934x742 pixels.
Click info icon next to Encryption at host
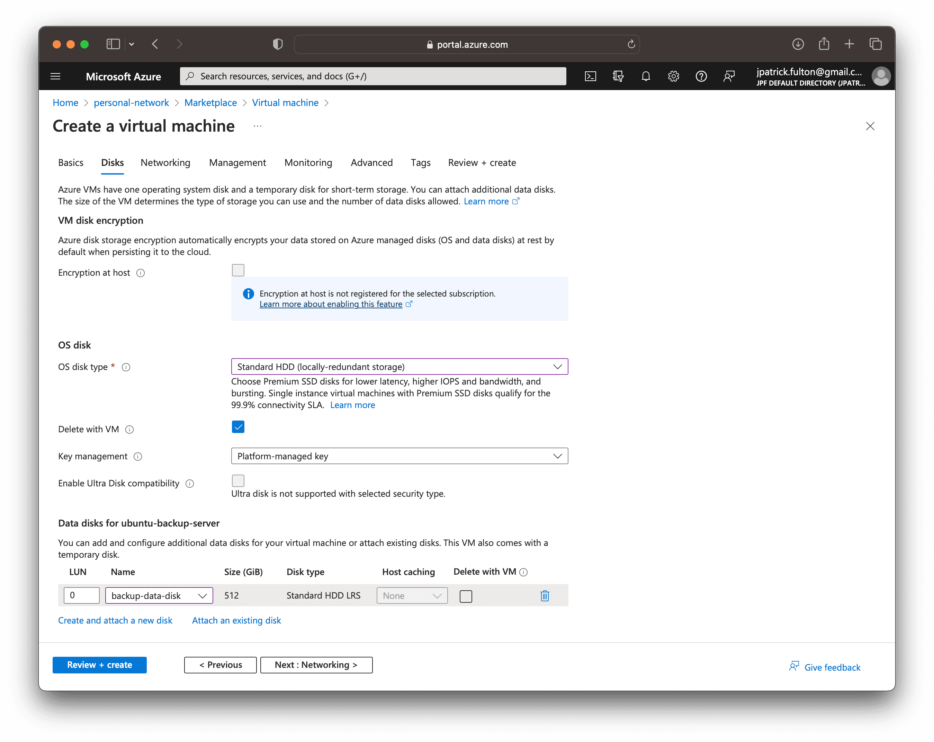[140, 273]
